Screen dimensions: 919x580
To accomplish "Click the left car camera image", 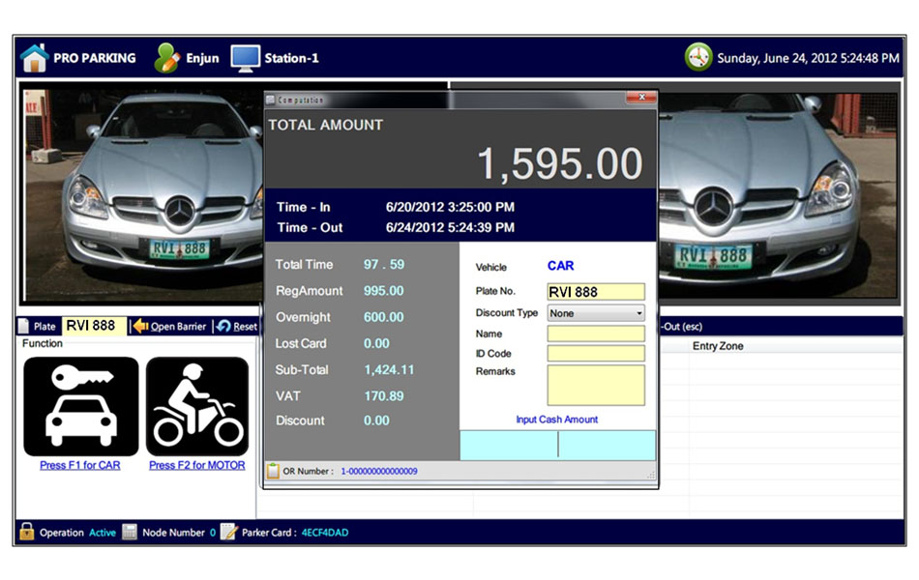I will [x=142, y=193].
